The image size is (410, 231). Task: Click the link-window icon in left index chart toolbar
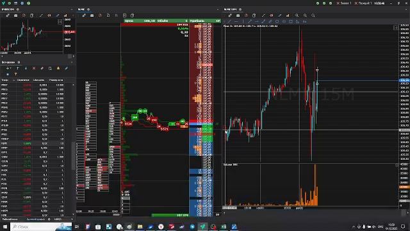[8, 15]
